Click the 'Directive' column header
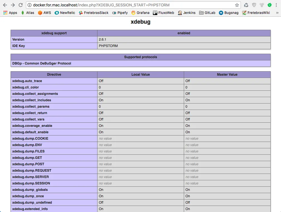 pos(54,75)
